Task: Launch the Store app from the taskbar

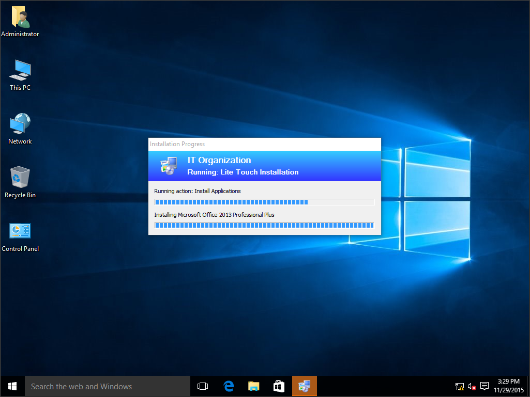Action: tap(279, 386)
